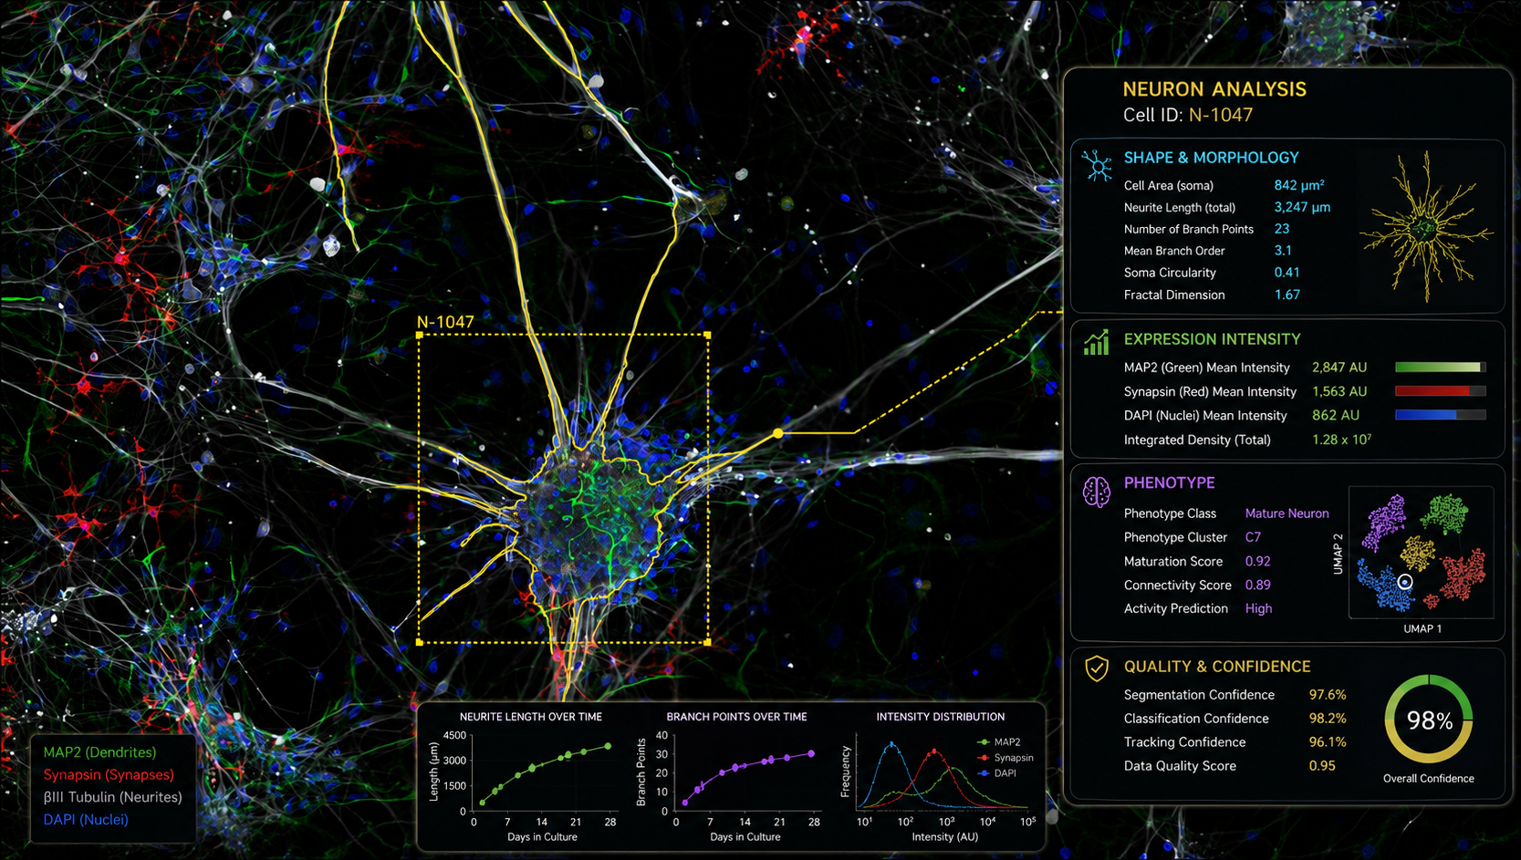
Task: Click the Segmentation Confidence value 97.6%
Action: pos(1328,695)
